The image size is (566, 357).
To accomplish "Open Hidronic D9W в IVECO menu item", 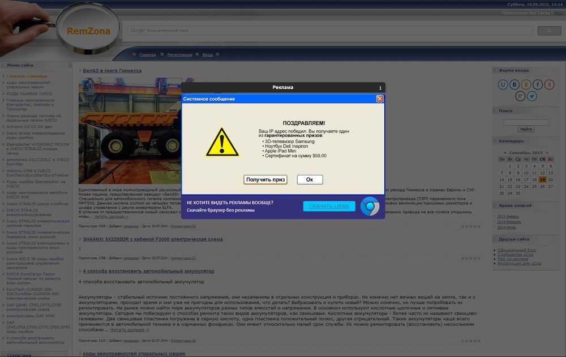I will pos(37,173).
